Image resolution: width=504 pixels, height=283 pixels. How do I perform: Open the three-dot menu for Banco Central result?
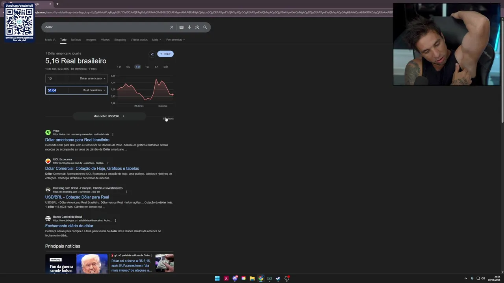(x=115, y=221)
